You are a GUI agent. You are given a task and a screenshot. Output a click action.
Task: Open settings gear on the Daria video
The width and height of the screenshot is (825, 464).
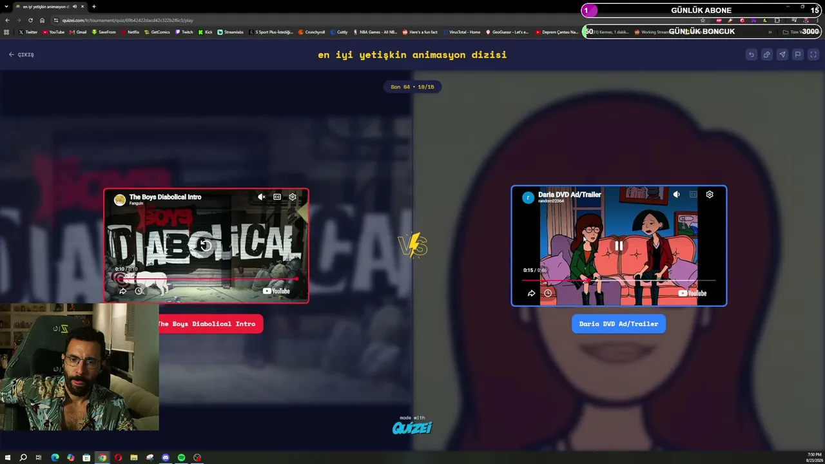tap(710, 195)
